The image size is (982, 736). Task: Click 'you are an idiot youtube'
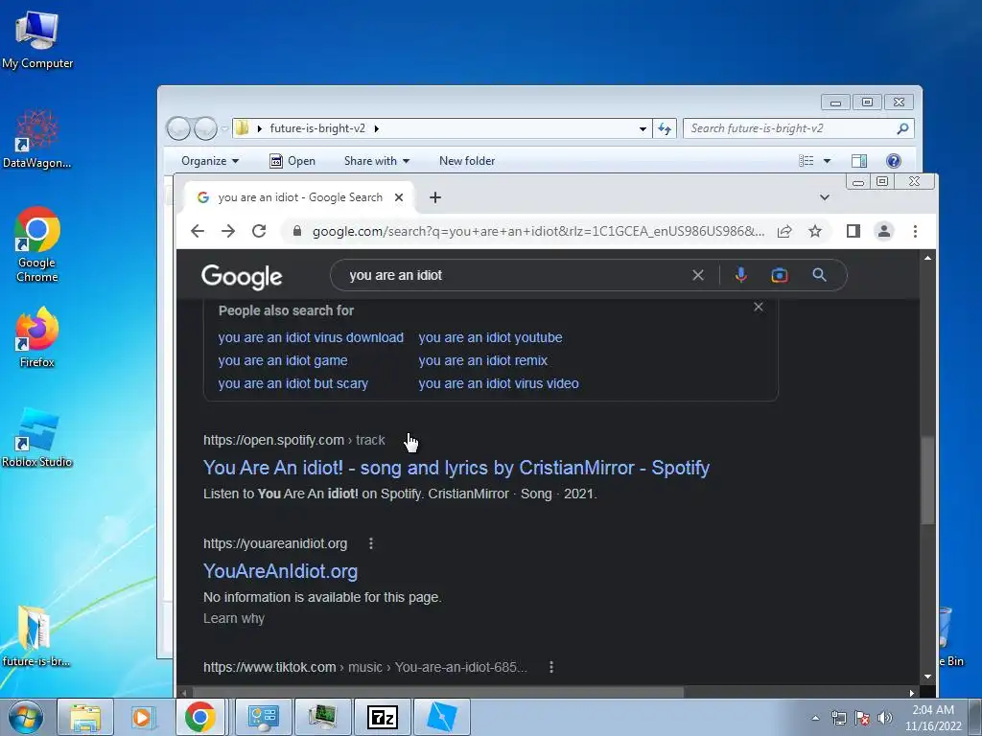click(x=490, y=337)
